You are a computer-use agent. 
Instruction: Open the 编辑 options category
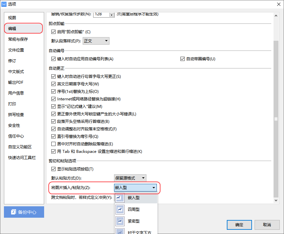(24, 28)
